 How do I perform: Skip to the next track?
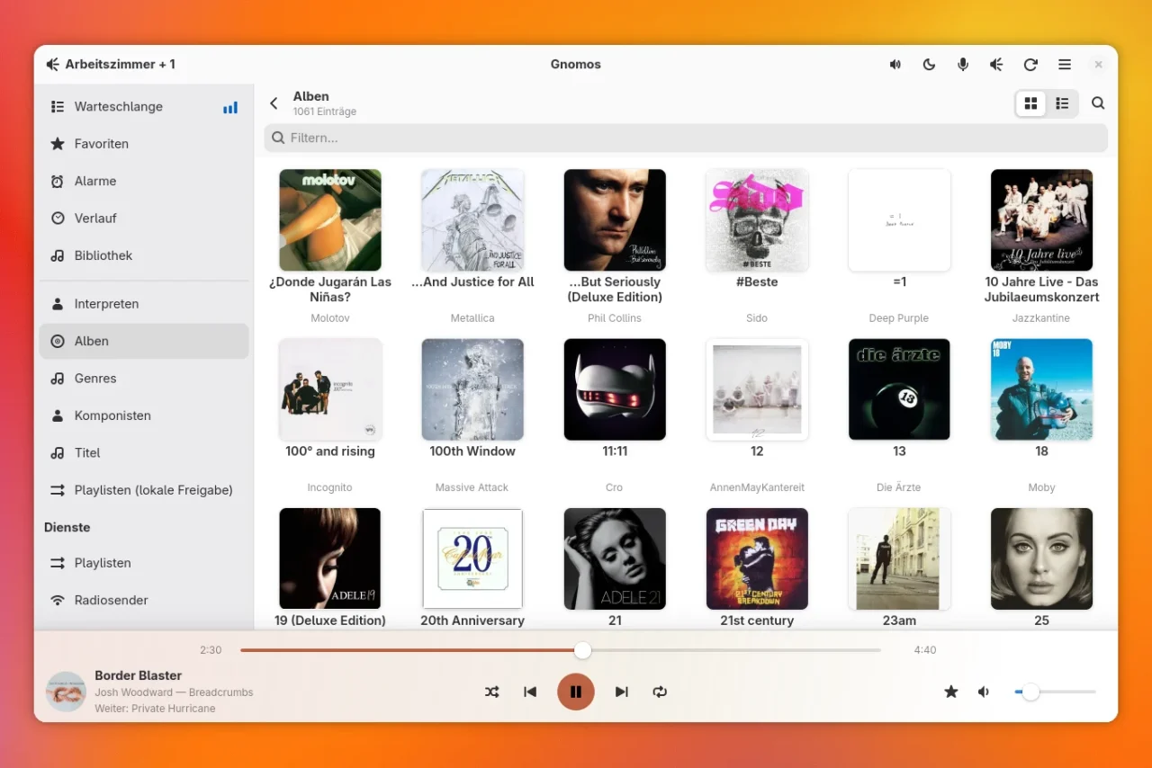coord(621,692)
